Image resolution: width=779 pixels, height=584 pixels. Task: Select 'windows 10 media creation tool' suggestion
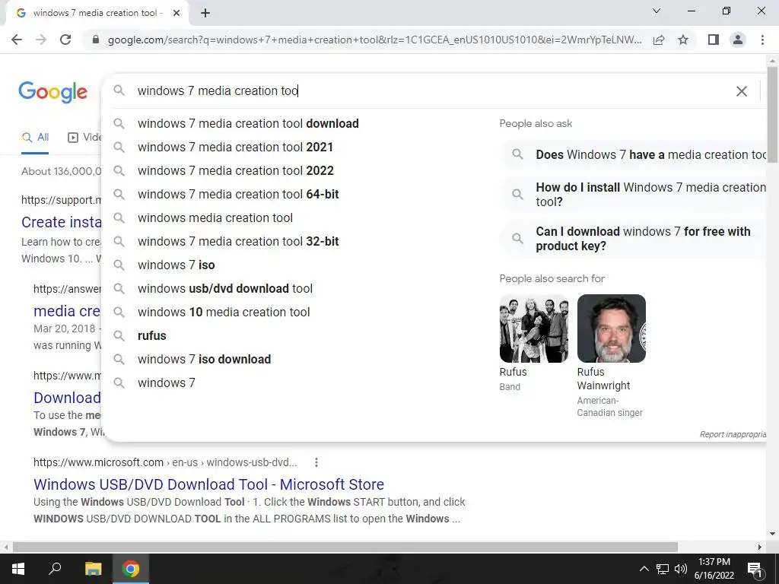click(224, 313)
